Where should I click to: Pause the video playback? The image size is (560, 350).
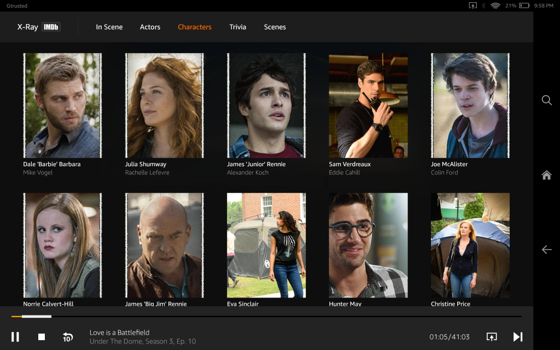point(15,337)
